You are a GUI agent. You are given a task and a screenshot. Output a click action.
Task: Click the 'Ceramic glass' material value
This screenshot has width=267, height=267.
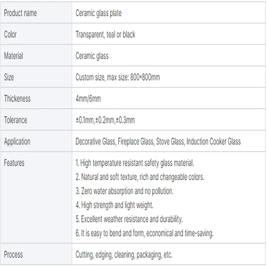(92, 56)
